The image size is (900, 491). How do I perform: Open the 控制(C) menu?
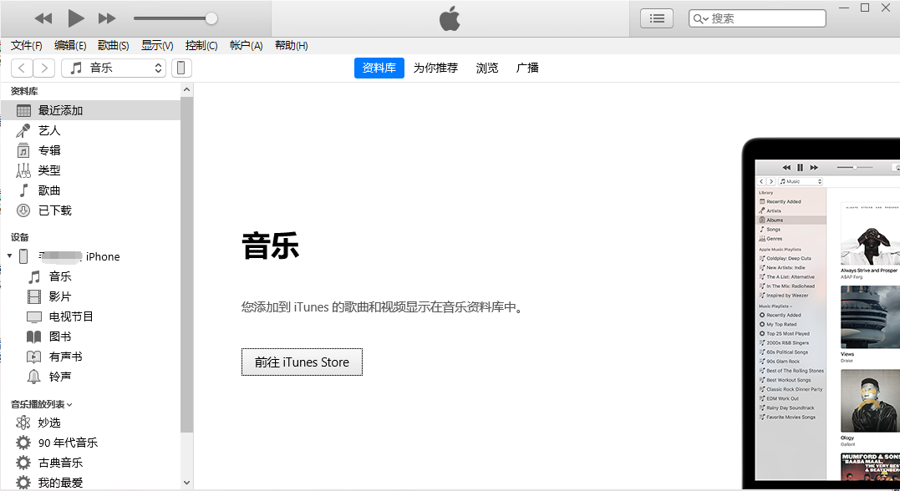coord(201,45)
